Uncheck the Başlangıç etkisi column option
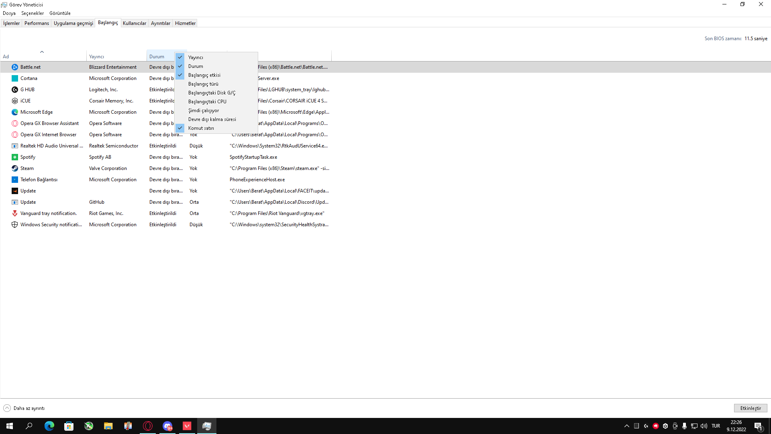The height and width of the screenshot is (434, 771). tap(217, 75)
